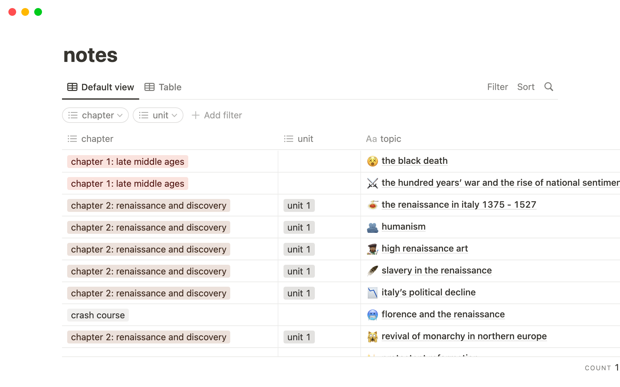
Task: Open the high renaissance art page link
Action: pyautogui.click(x=425, y=248)
